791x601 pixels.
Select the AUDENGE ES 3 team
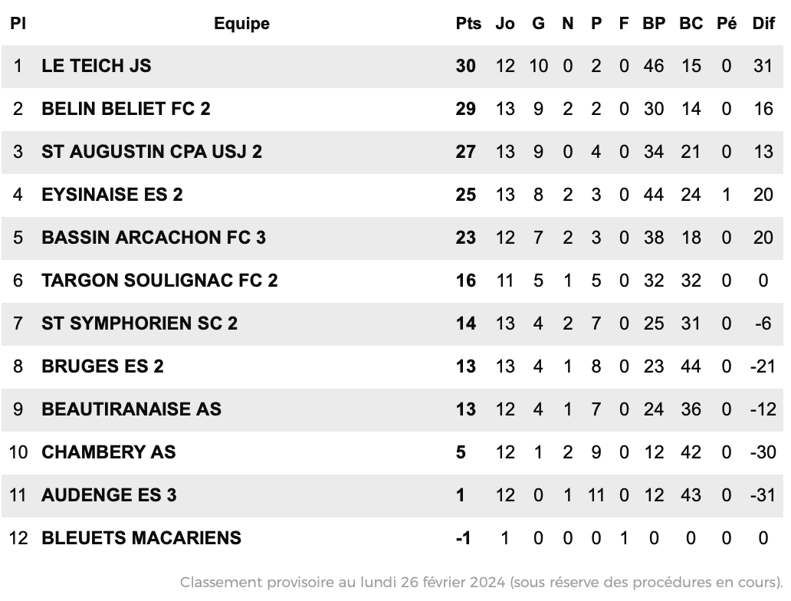pos(109,495)
